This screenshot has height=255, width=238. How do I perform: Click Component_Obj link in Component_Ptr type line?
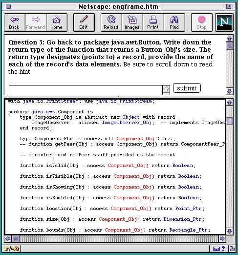tap(135, 139)
